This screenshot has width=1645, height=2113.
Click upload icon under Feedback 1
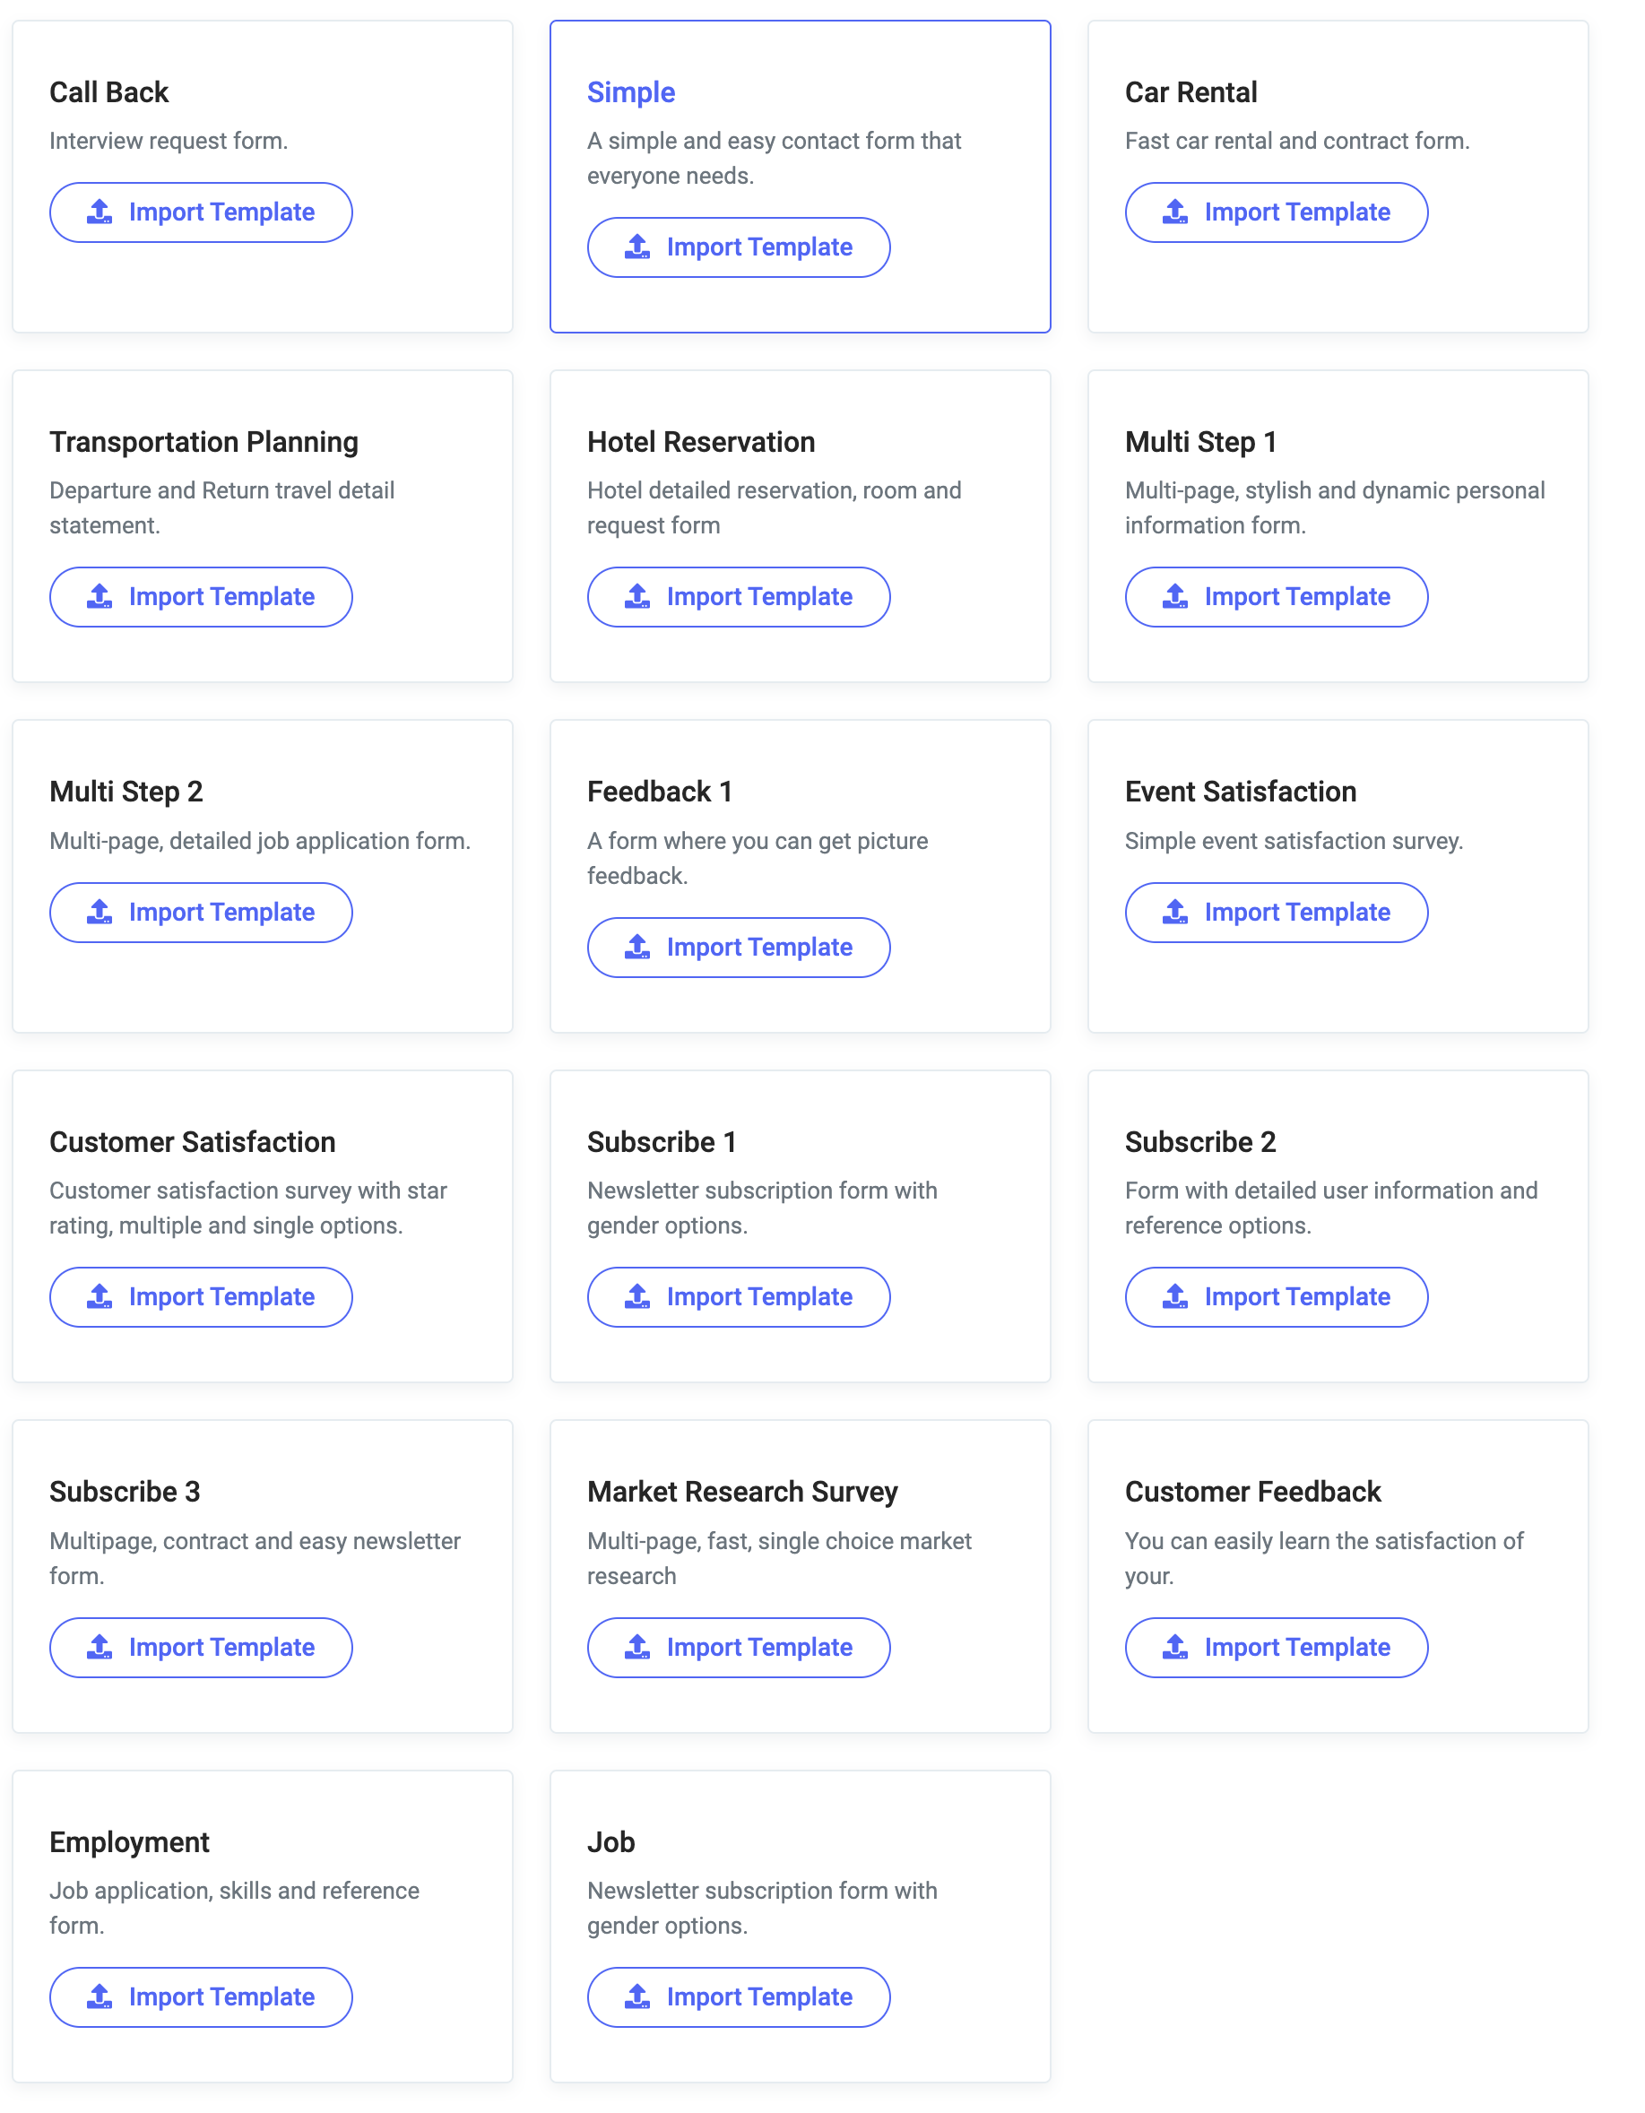click(x=637, y=948)
